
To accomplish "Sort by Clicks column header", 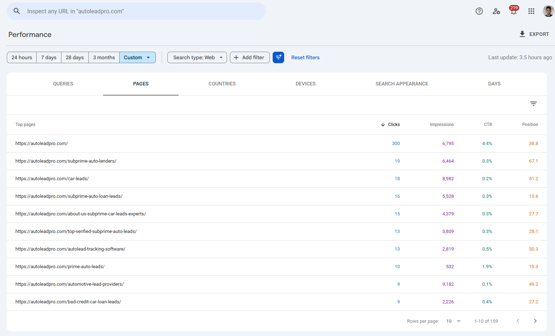I will 390,125.
